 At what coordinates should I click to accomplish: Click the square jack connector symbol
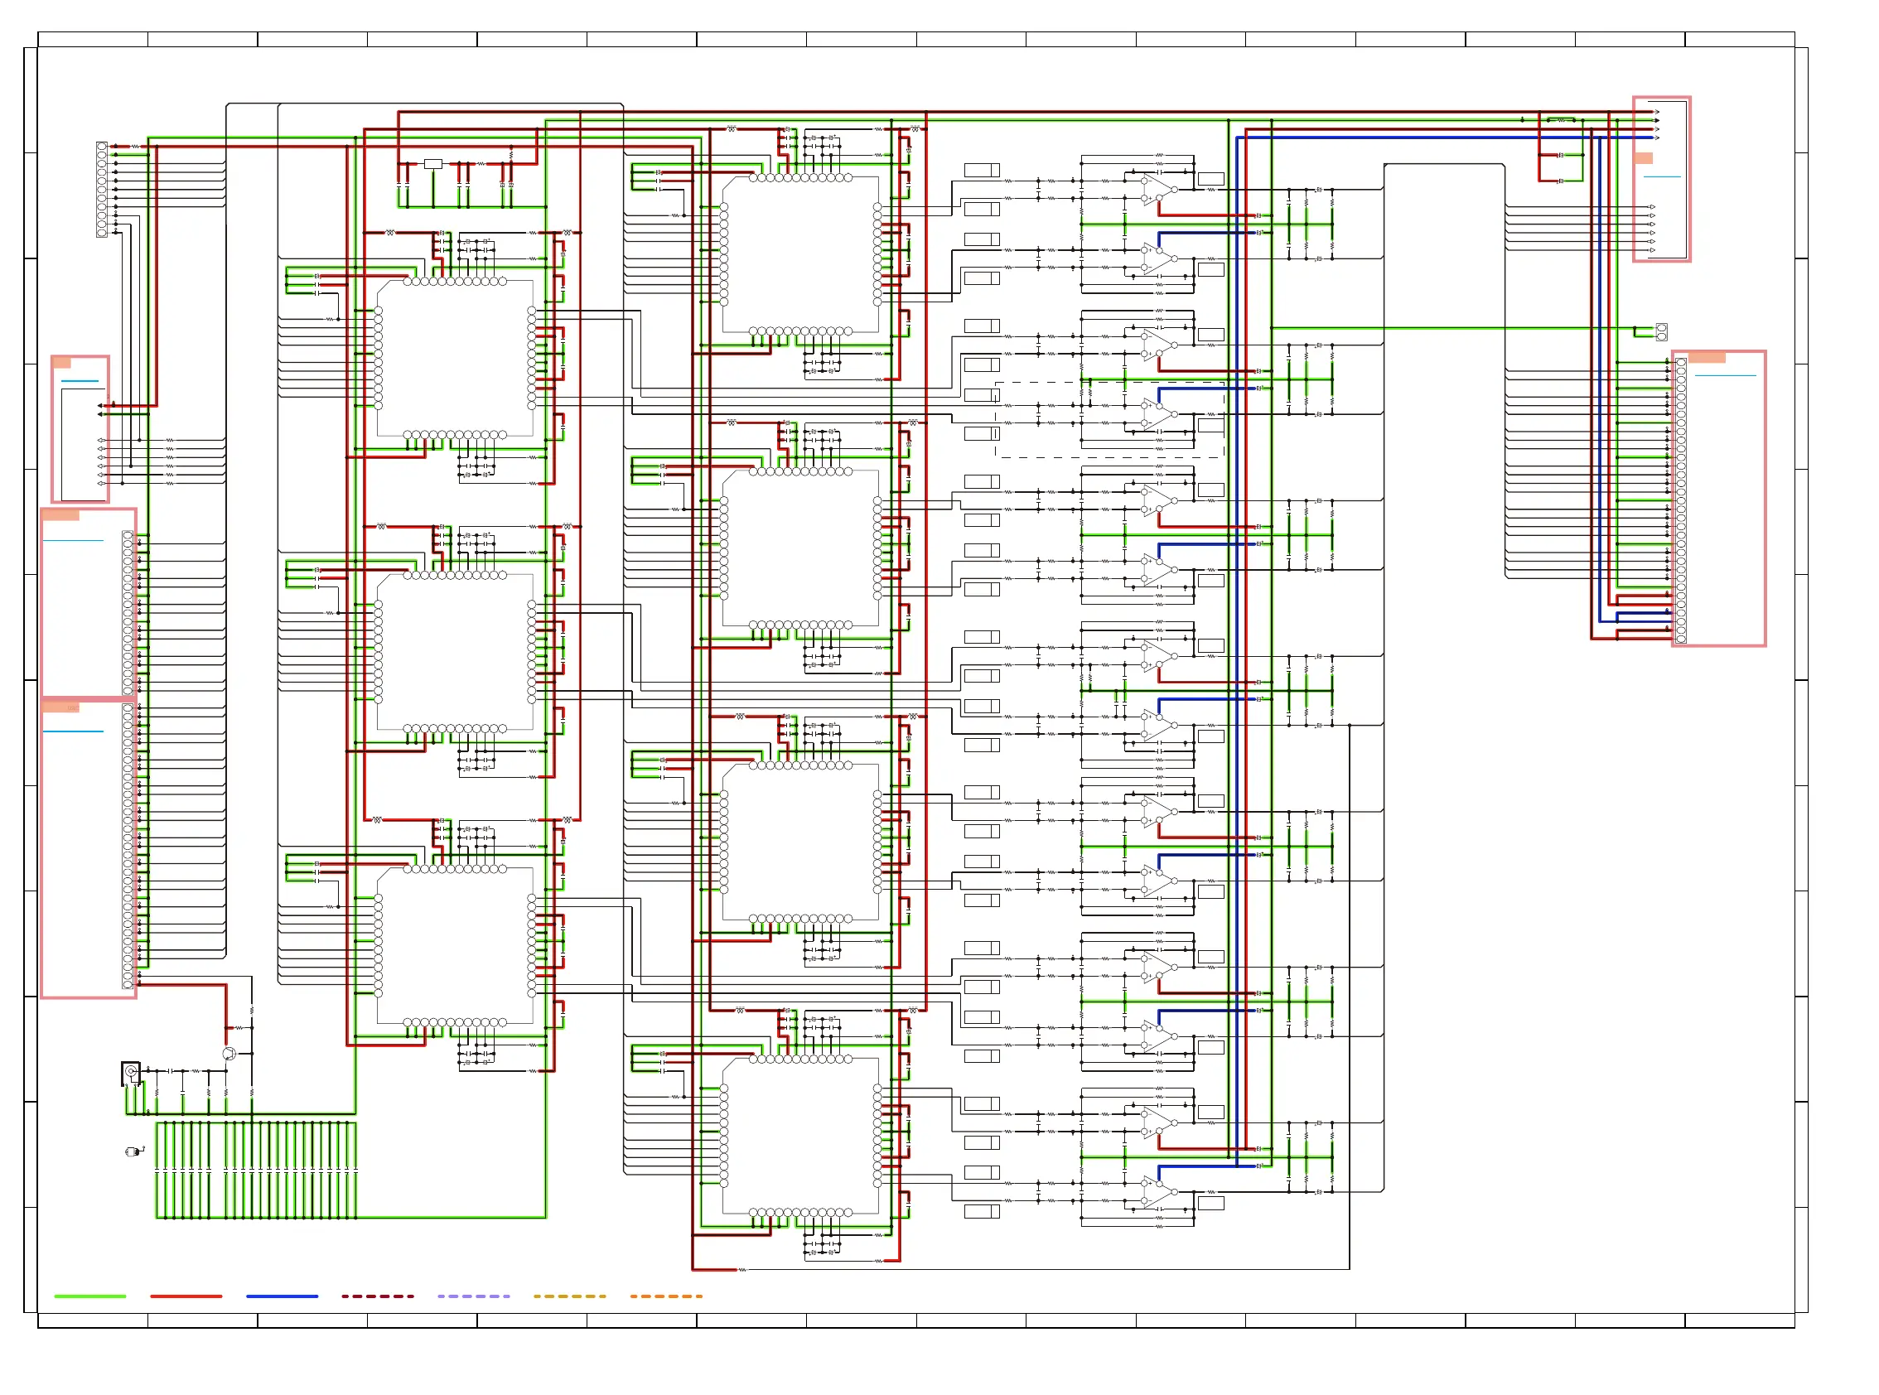(130, 1073)
